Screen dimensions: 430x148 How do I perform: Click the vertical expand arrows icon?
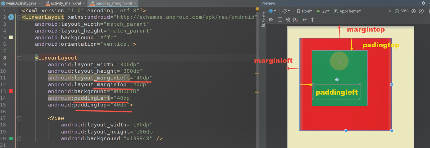312,20
